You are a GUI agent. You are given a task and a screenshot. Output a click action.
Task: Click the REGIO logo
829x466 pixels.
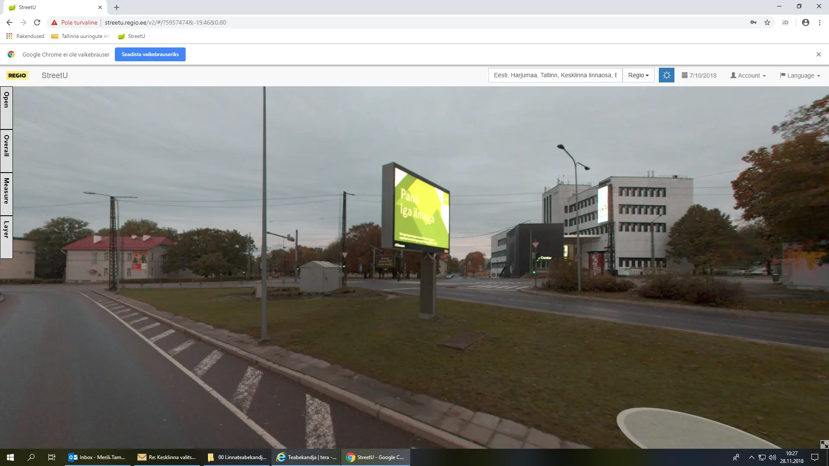pyautogui.click(x=17, y=76)
